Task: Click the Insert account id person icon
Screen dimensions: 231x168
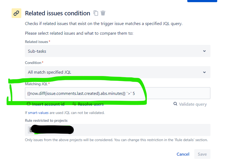Action: pos(29,104)
